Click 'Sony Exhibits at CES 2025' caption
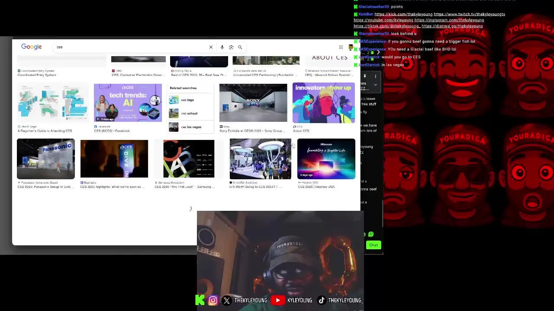Image resolution: width=554 pixels, height=311 pixels. point(252,131)
